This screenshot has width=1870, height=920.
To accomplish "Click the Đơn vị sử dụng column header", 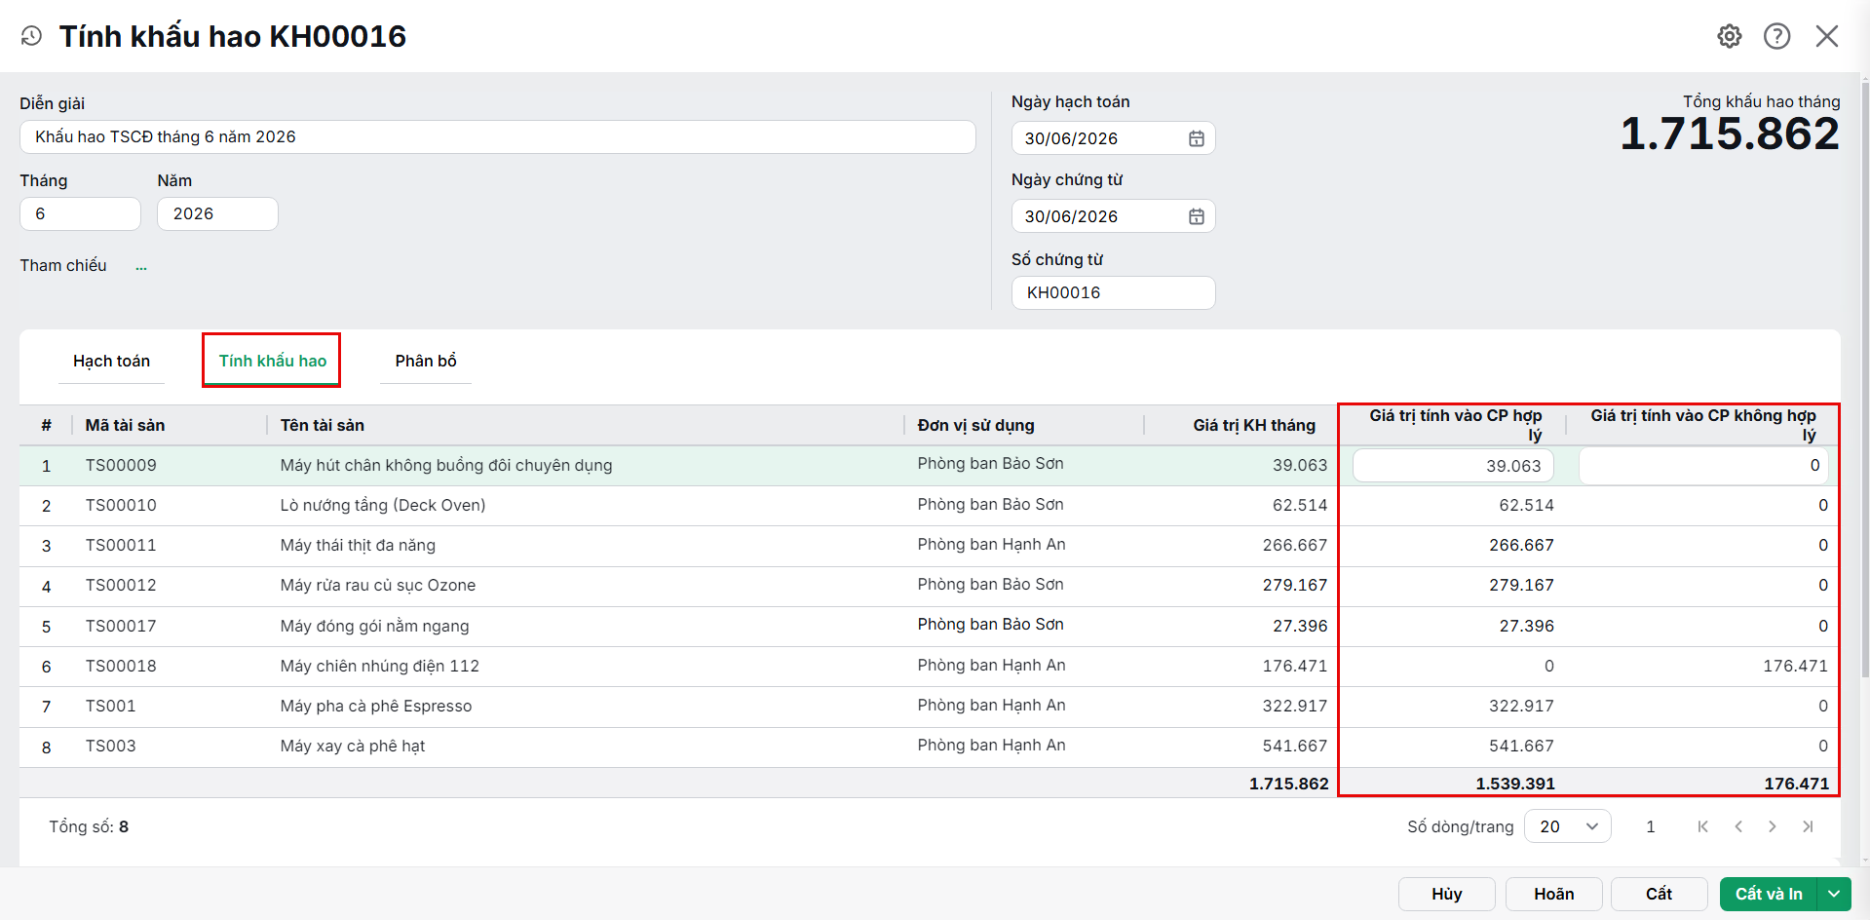I will [975, 425].
